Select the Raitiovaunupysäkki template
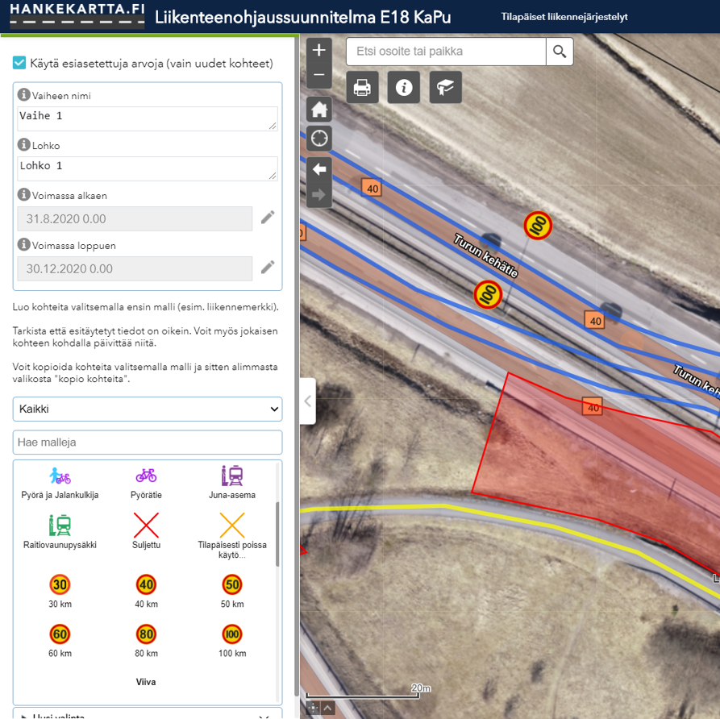This screenshot has width=720, height=719. [60, 533]
